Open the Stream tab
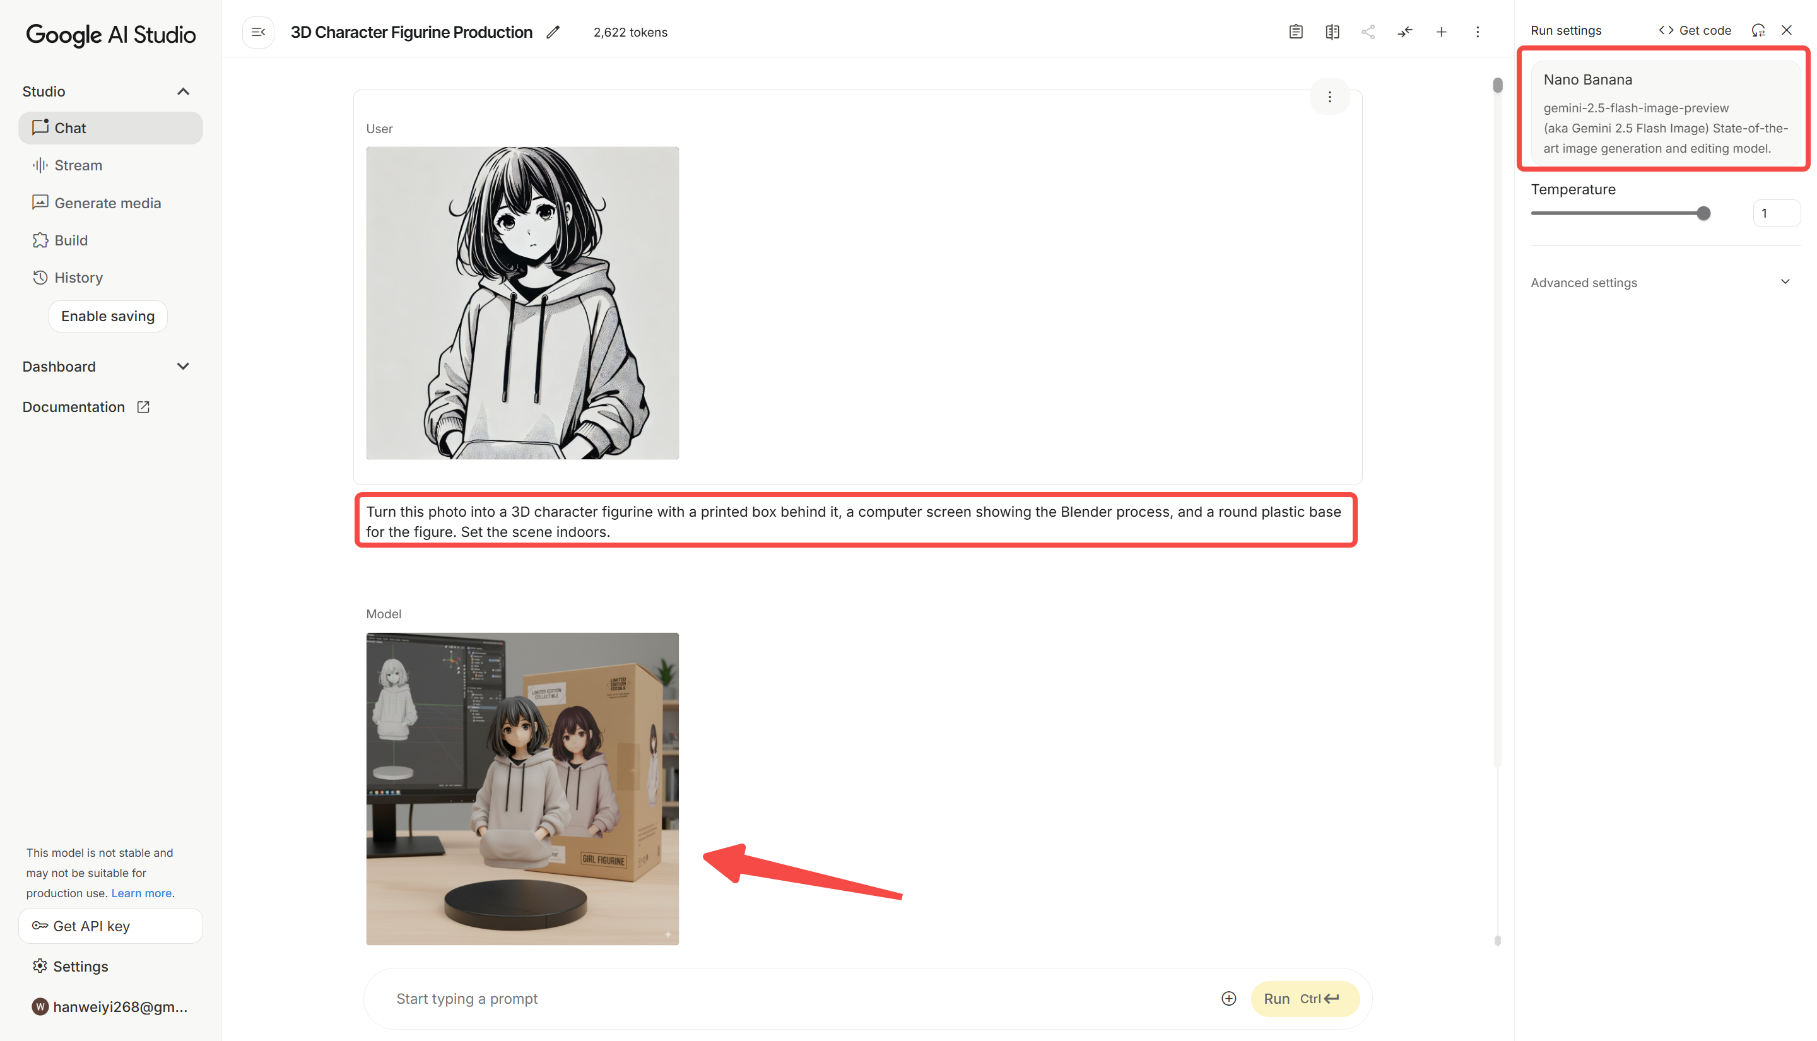1817x1041 pixels. (x=78, y=165)
